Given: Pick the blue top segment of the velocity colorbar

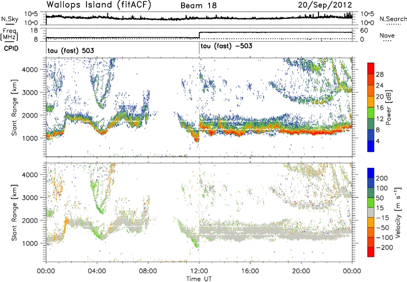Looking at the screenshot, I should pos(371,173).
